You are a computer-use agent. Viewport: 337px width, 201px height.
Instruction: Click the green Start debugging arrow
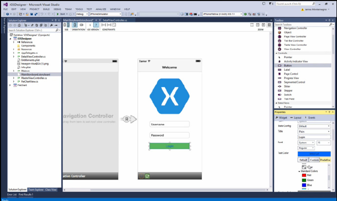click(58, 14)
